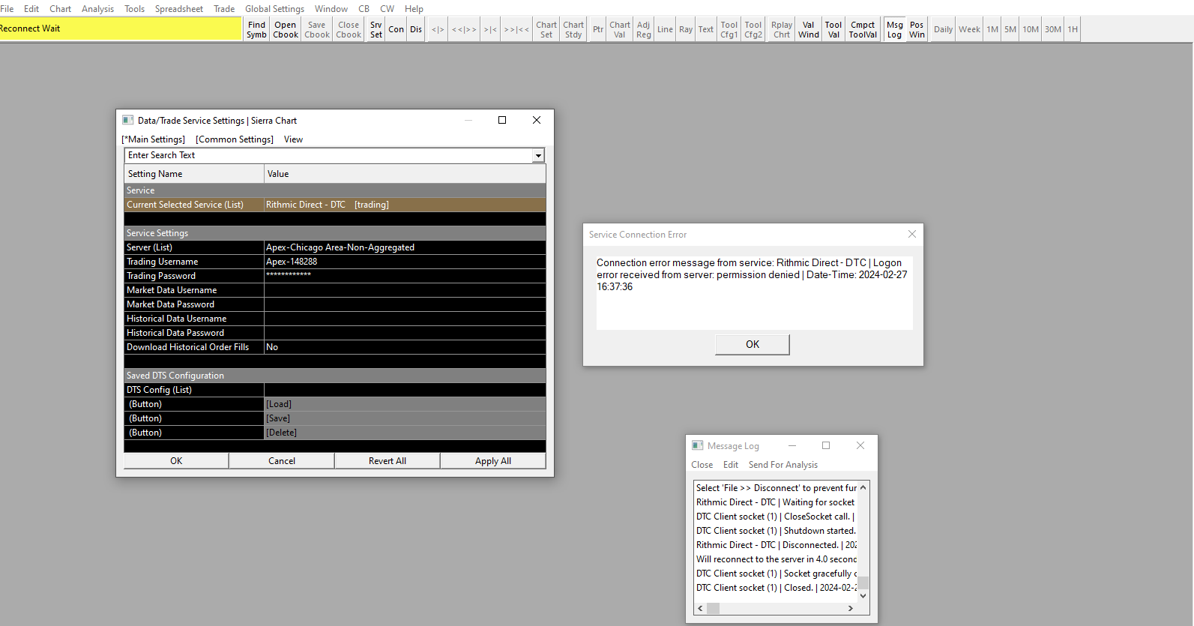Click the <<|>> bar spacing button
This screenshot has height=626, width=1194.
[x=464, y=29]
